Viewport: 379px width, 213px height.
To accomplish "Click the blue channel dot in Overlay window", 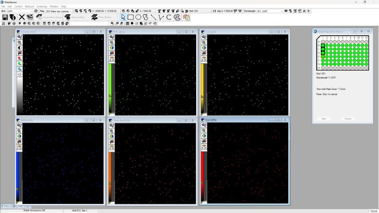I will tap(19, 69).
